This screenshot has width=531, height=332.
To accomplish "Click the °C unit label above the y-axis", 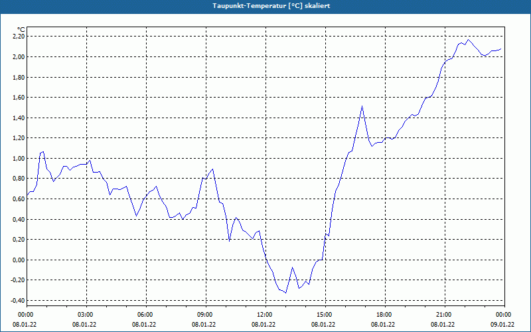I will coord(21,30).
